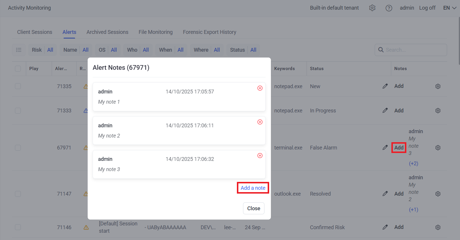
Task: Click the column list view icon
Action: 19,50
